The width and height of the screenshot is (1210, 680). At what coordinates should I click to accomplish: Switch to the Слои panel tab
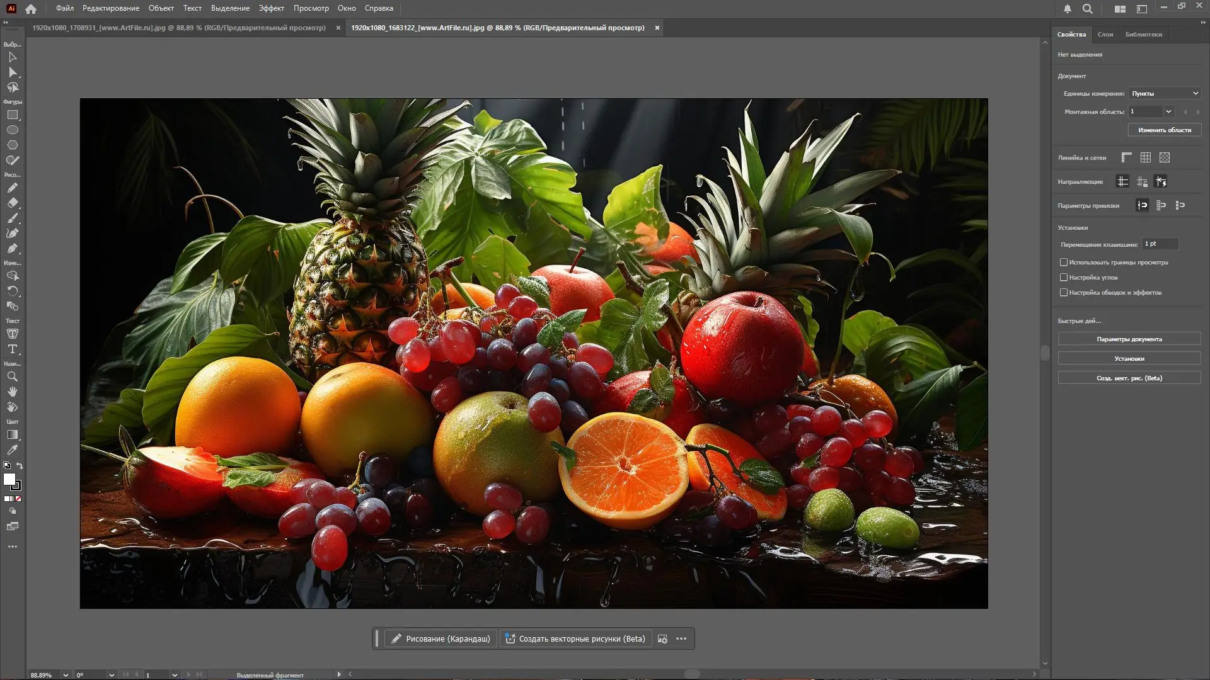(1105, 34)
